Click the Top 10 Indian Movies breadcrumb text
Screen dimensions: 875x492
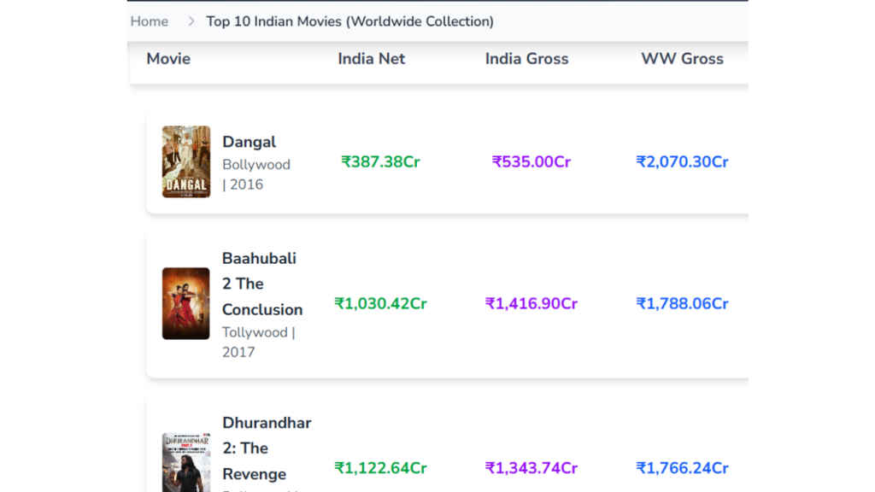pos(349,21)
